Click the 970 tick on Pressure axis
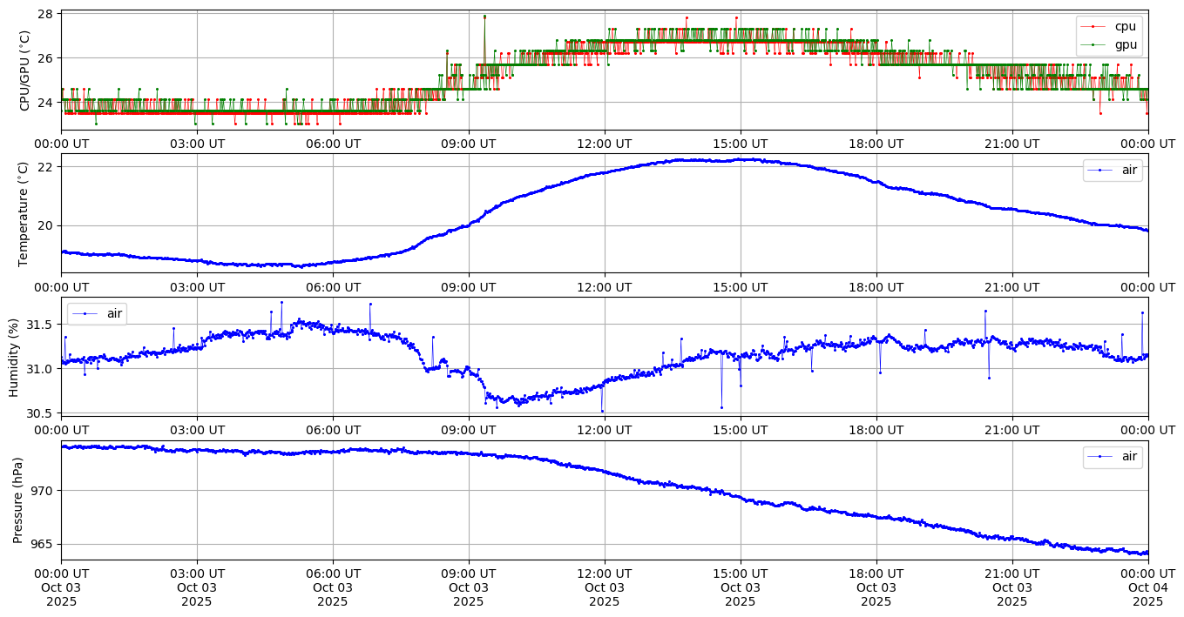This screenshot has height=617, width=1184. 42,491
